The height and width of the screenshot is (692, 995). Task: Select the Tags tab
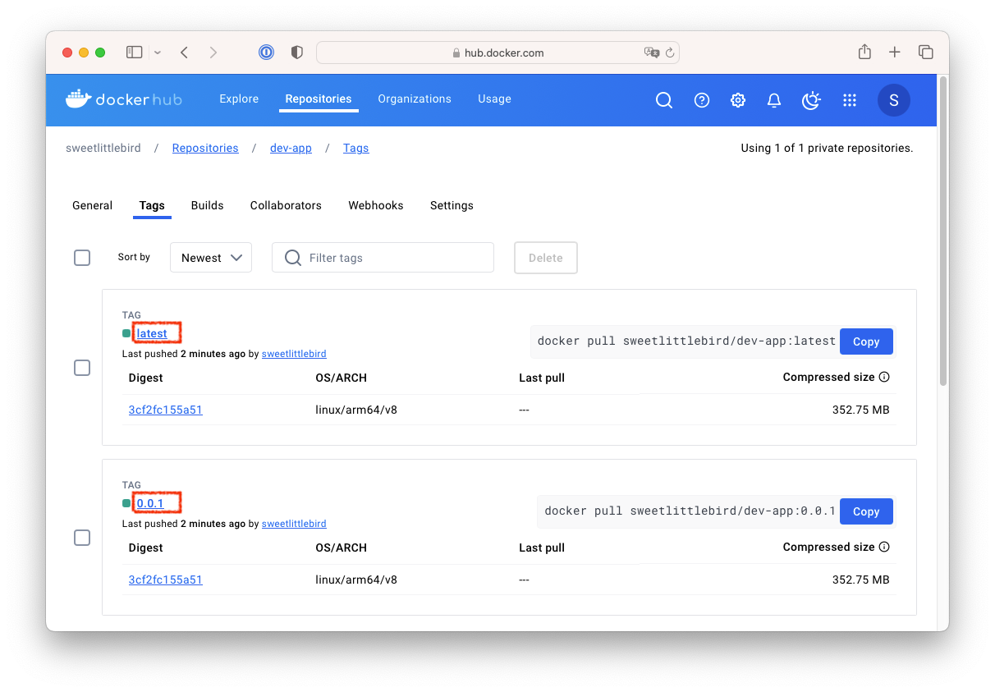tap(152, 205)
